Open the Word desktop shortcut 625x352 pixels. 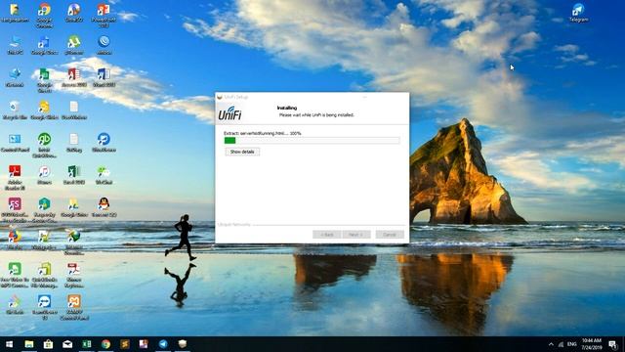coord(104,77)
